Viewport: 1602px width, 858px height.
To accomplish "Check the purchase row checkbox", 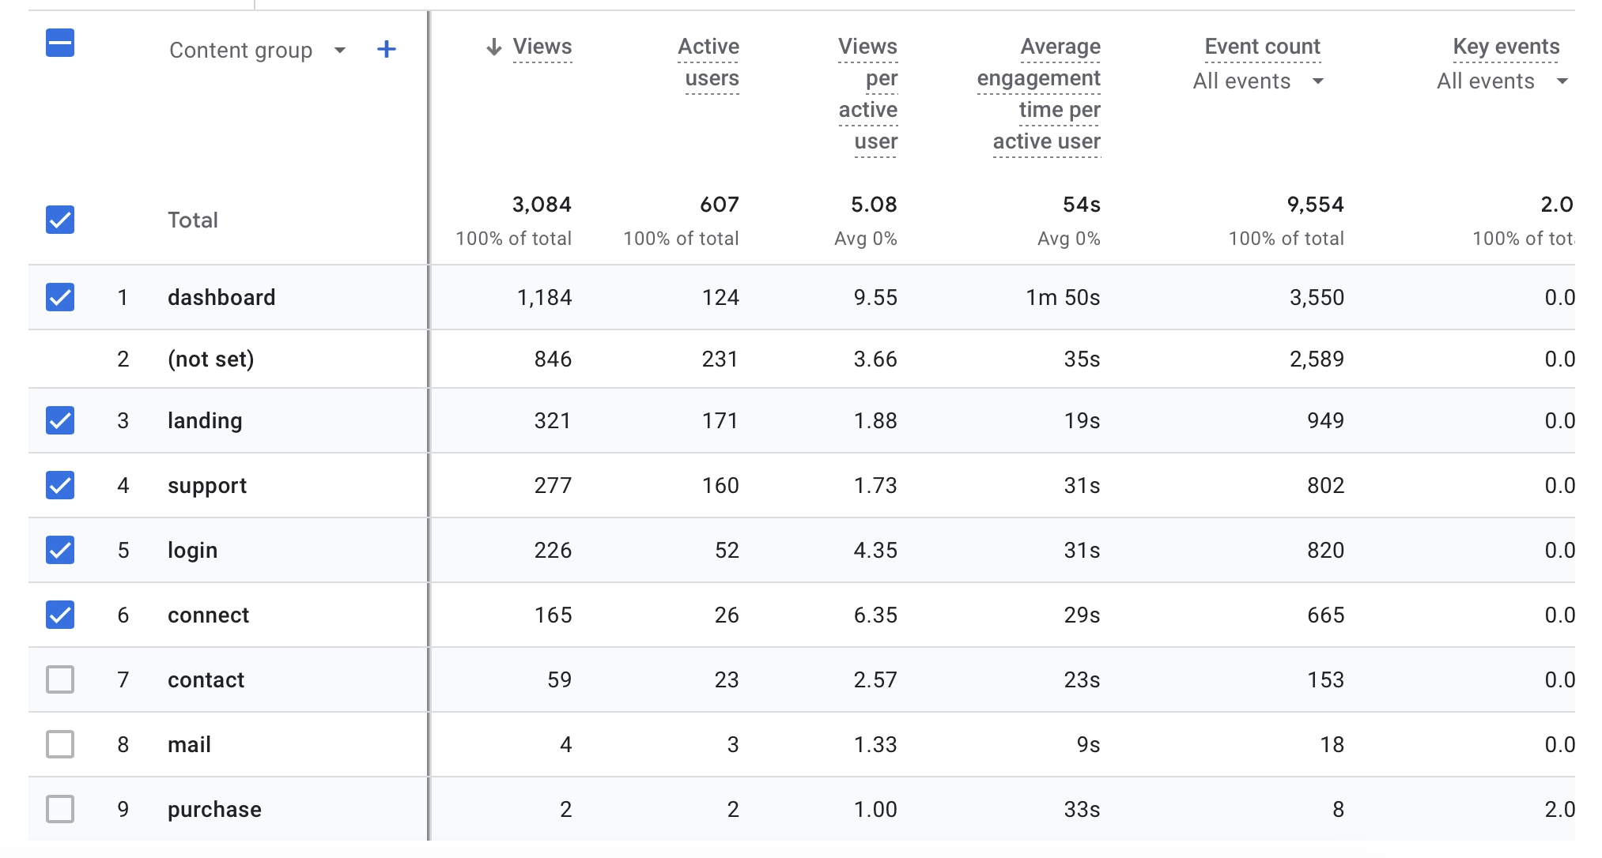I will point(60,809).
